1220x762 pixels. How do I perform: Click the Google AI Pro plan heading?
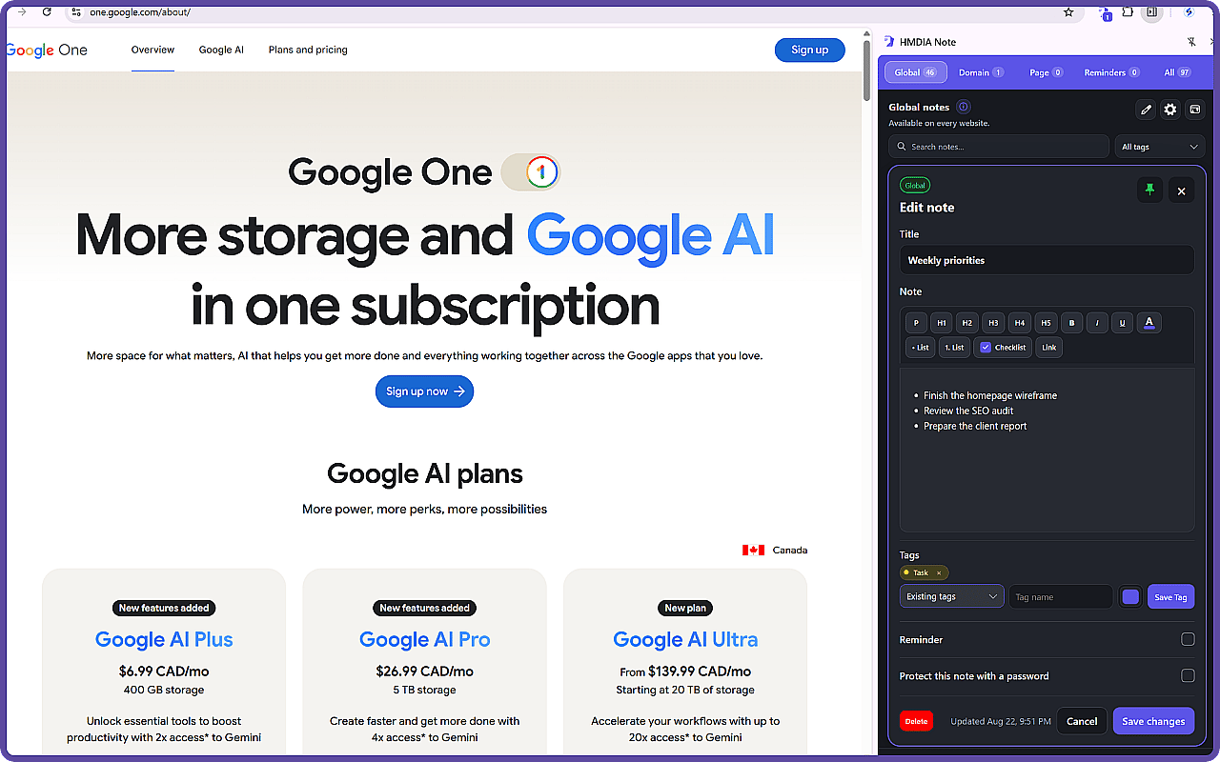coord(425,639)
